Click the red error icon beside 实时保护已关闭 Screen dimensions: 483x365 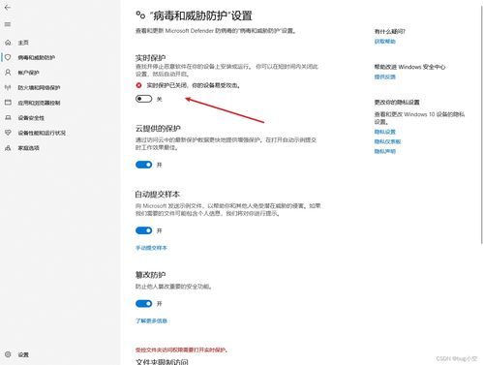click(x=138, y=85)
